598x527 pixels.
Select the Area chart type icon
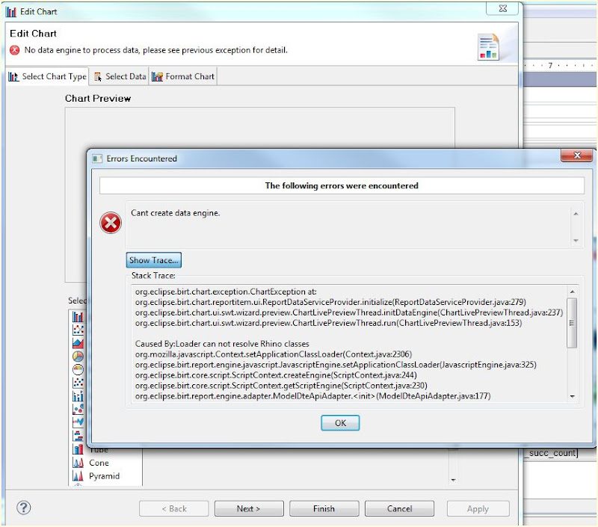pyautogui.click(x=78, y=343)
